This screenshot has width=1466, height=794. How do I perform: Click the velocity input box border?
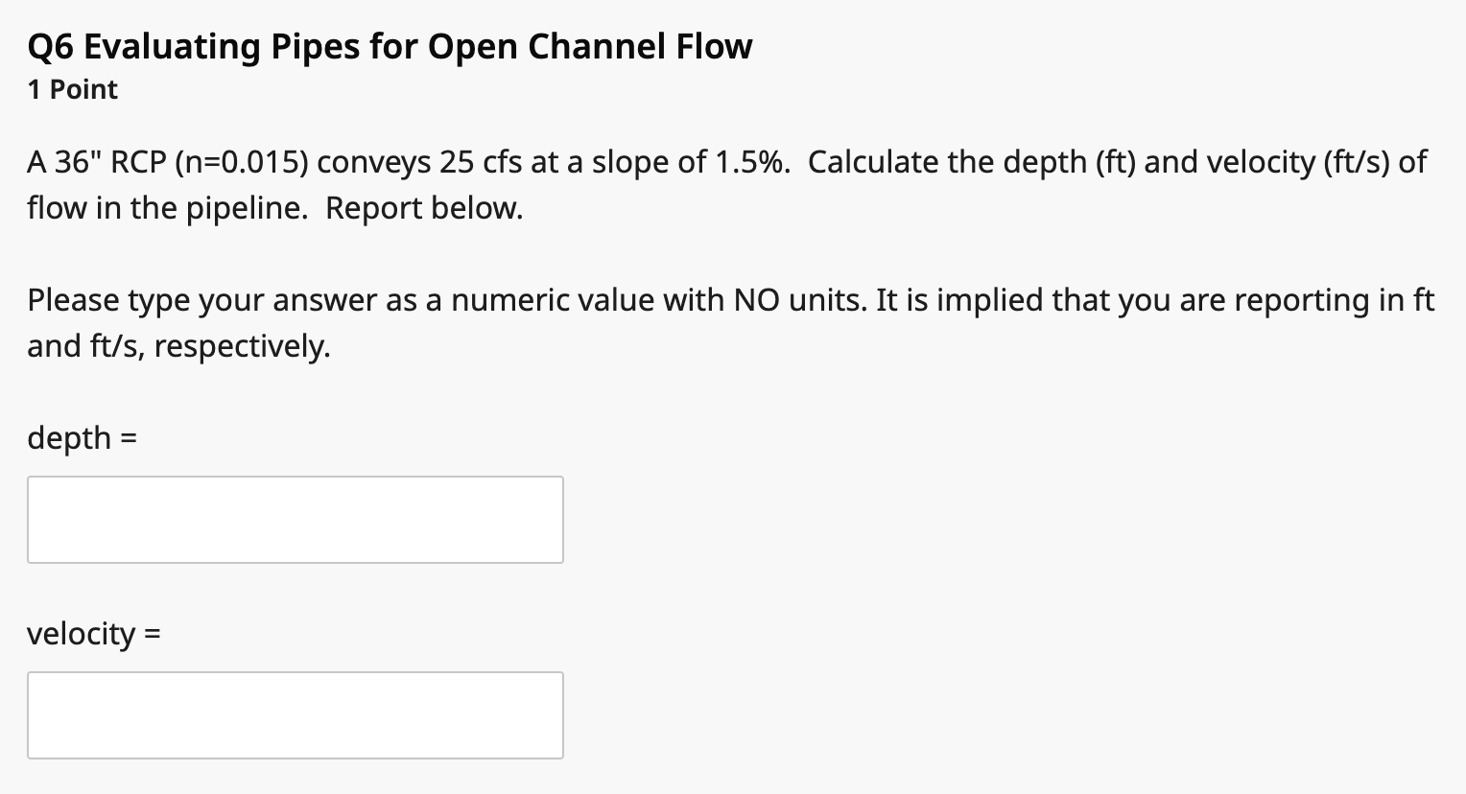[x=294, y=672]
